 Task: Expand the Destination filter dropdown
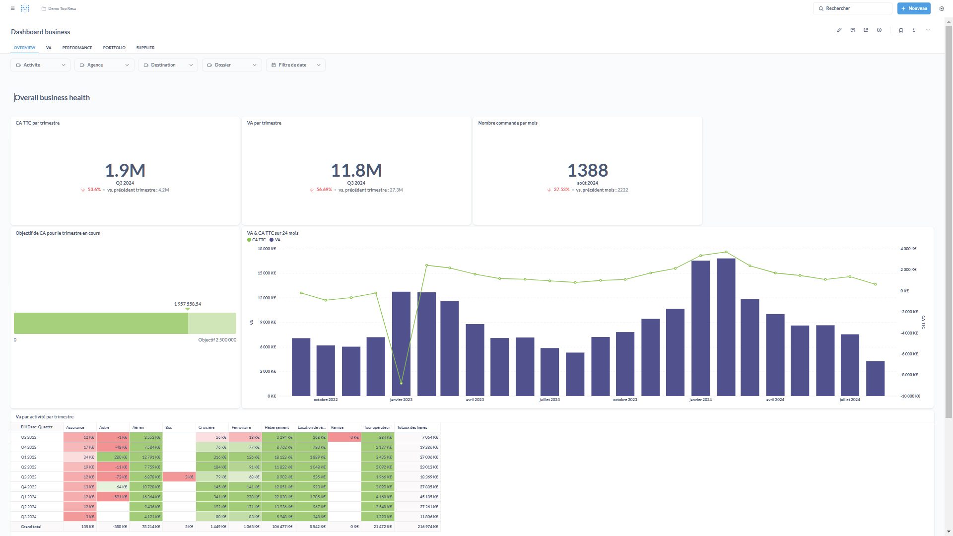(168, 65)
